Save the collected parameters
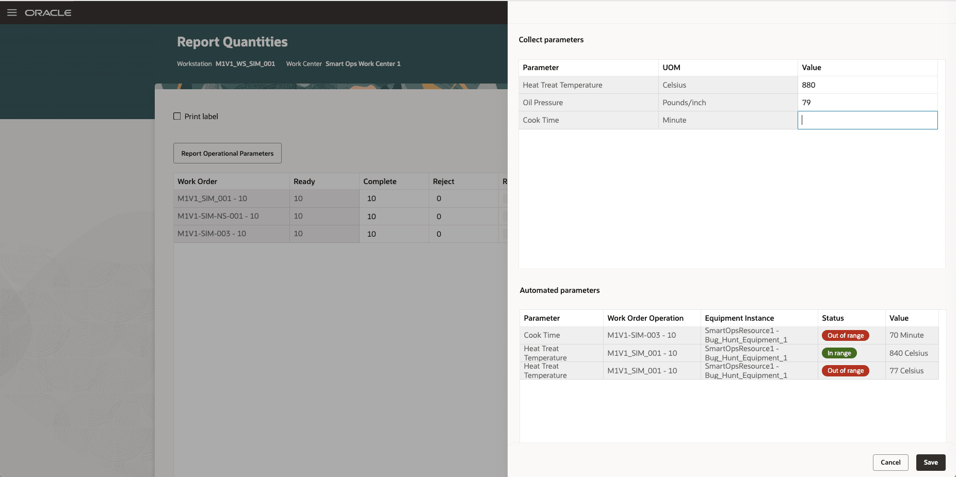Viewport: 956px width, 477px height. click(x=931, y=463)
